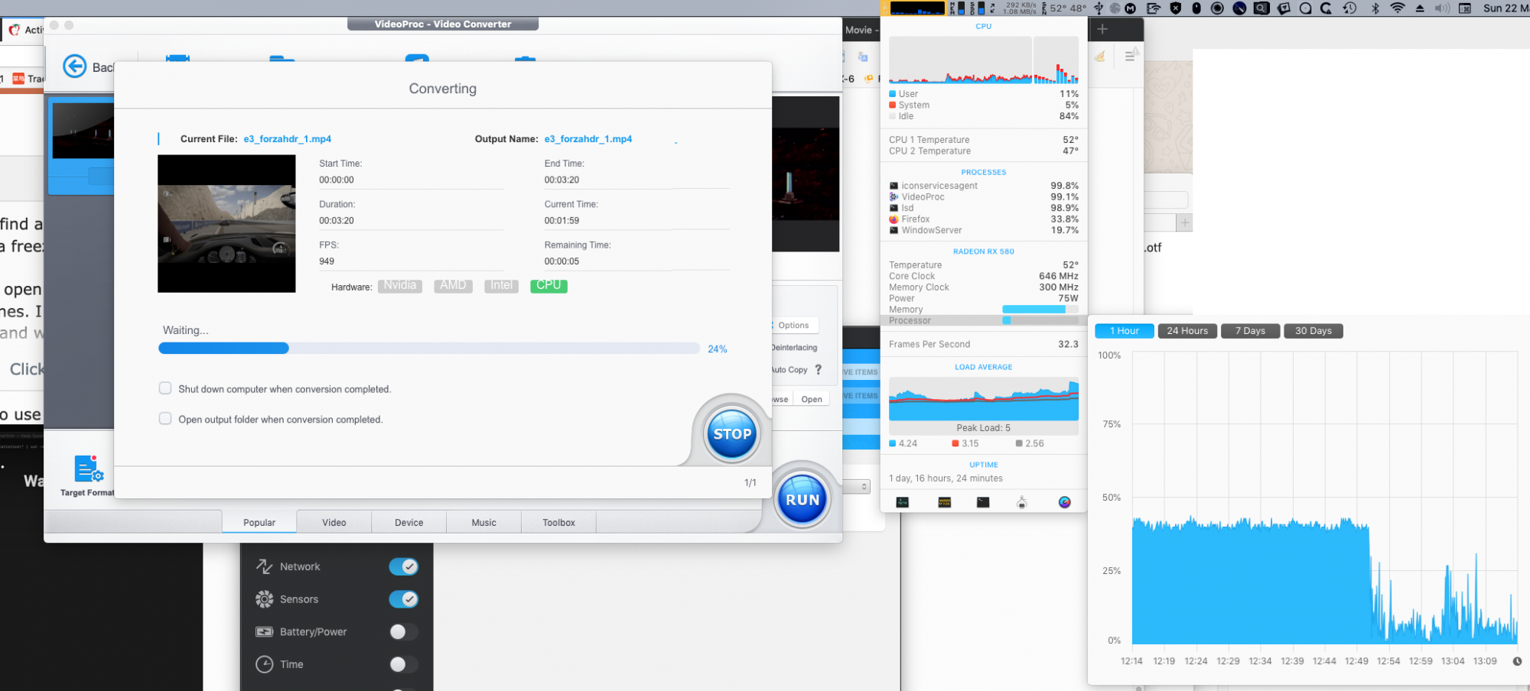This screenshot has height=691, width=1530.
Task: Switch to Video tab
Action: point(334,522)
